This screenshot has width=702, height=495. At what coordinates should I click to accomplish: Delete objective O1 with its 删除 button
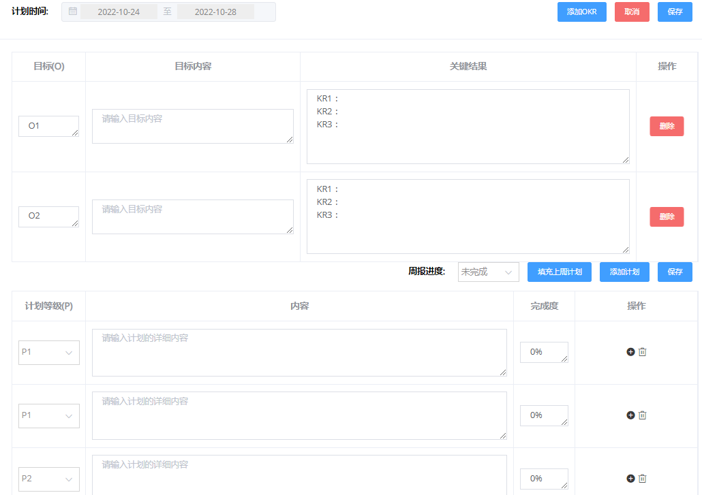[667, 126]
